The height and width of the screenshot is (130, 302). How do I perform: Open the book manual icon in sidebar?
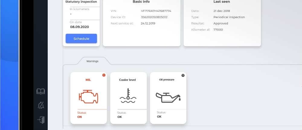click(41, 91)
